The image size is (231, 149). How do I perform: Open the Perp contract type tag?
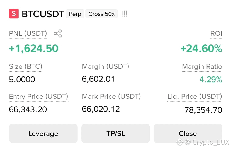click(x=75, y=14)
